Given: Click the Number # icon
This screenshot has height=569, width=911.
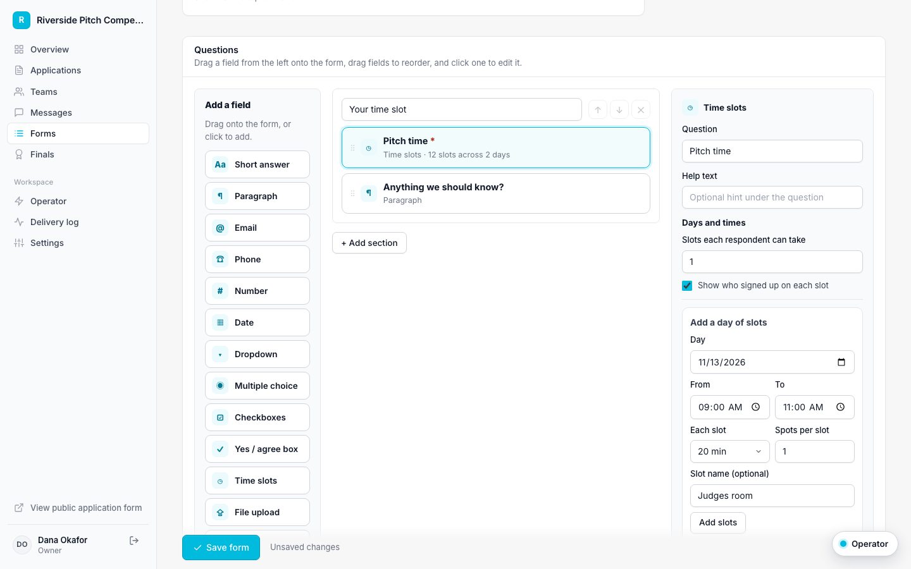Looking at the screenshot, I should point(220,291).
